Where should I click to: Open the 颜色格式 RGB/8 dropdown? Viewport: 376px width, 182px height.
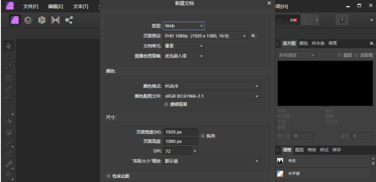212,86
